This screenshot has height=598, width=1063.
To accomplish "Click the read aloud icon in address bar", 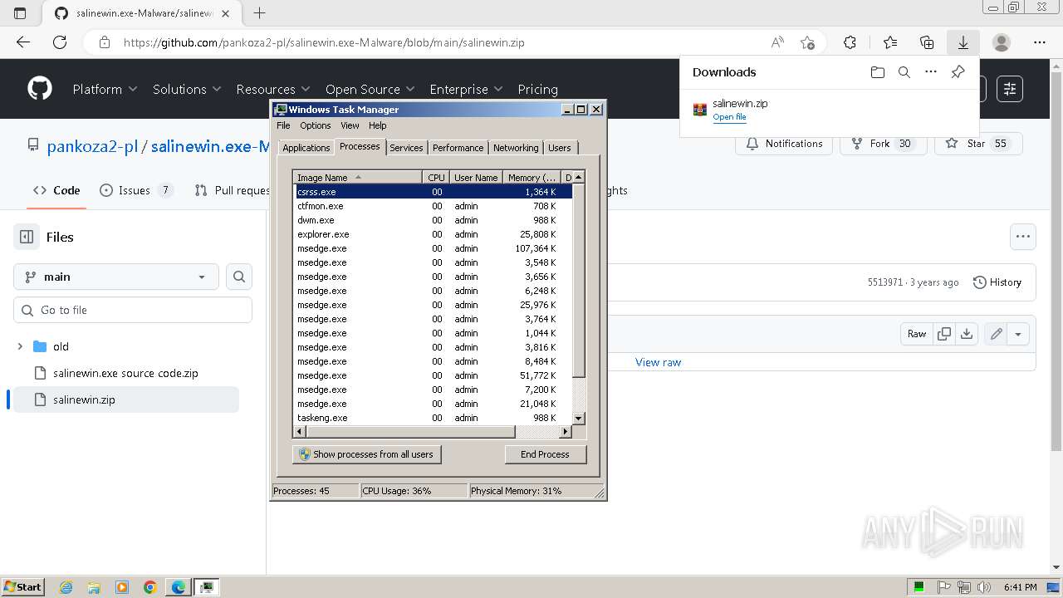I will point(777,42).
